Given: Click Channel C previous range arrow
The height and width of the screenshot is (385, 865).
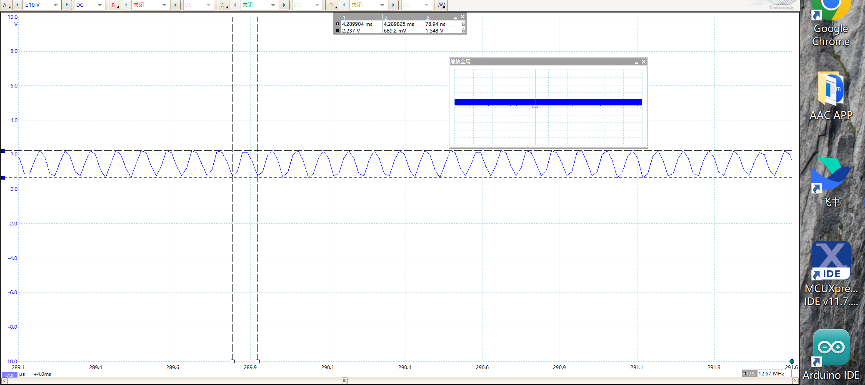Looking at the screenshot, I should [x=235, y=5].
